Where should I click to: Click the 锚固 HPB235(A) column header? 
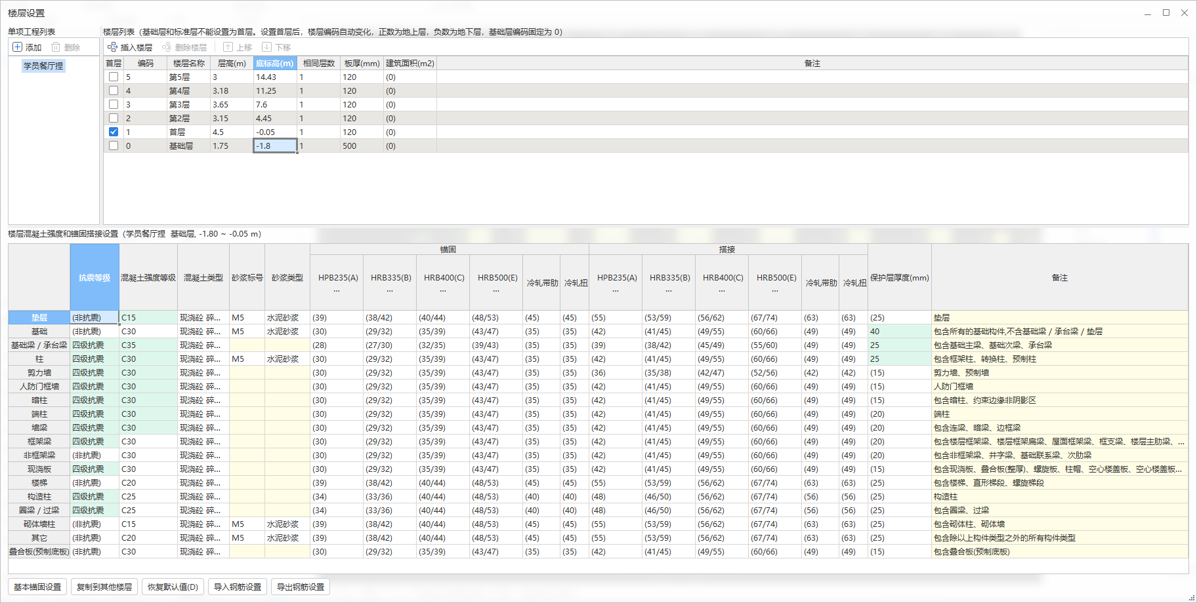coord(337,282)
